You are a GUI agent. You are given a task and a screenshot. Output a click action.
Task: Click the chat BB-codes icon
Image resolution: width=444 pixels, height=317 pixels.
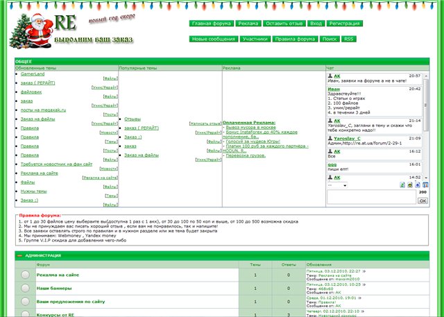(417, 185)
